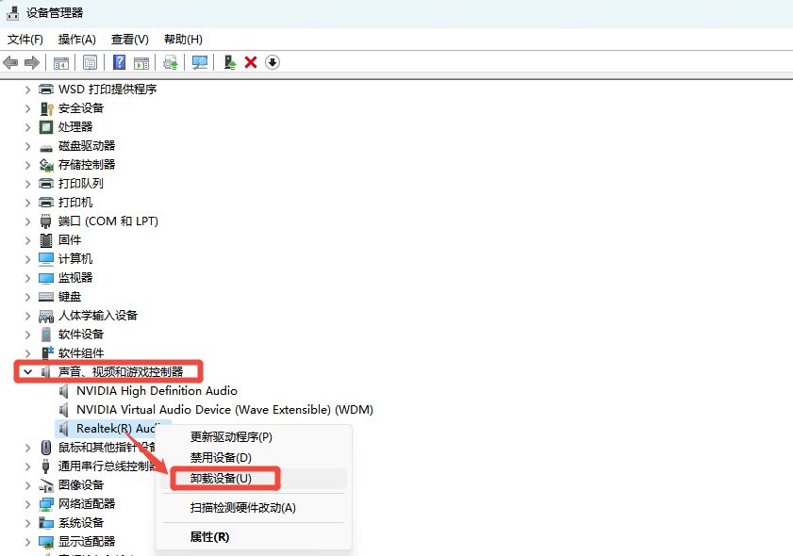
Task: Open the 操作(A) menu
Action: [77, 40]
